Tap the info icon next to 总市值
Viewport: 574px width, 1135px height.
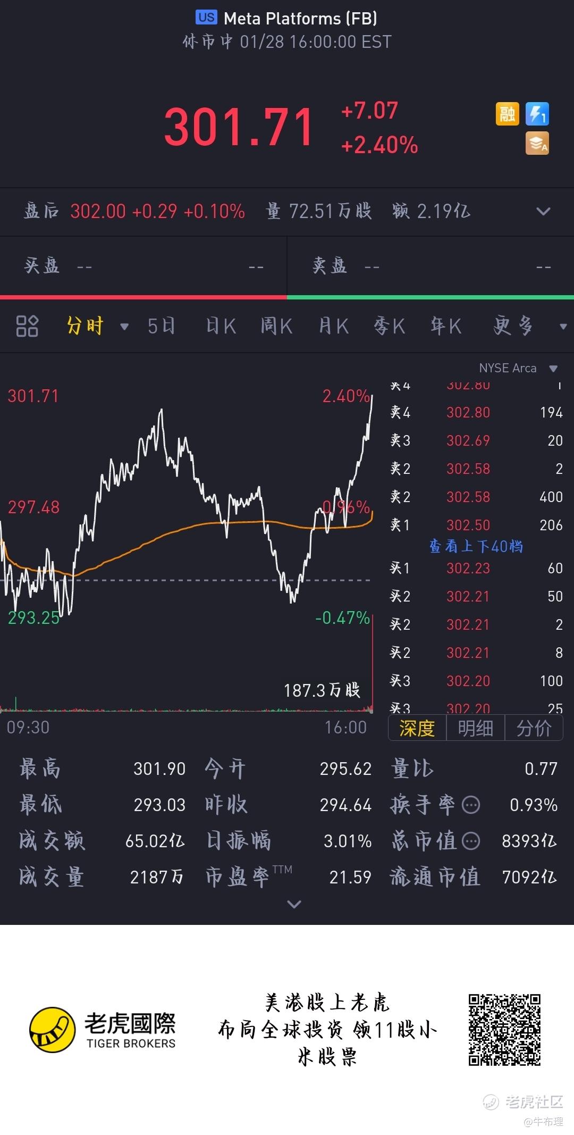471,841
